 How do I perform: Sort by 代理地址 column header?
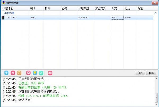pyautogui.click(x=15, y=8)
